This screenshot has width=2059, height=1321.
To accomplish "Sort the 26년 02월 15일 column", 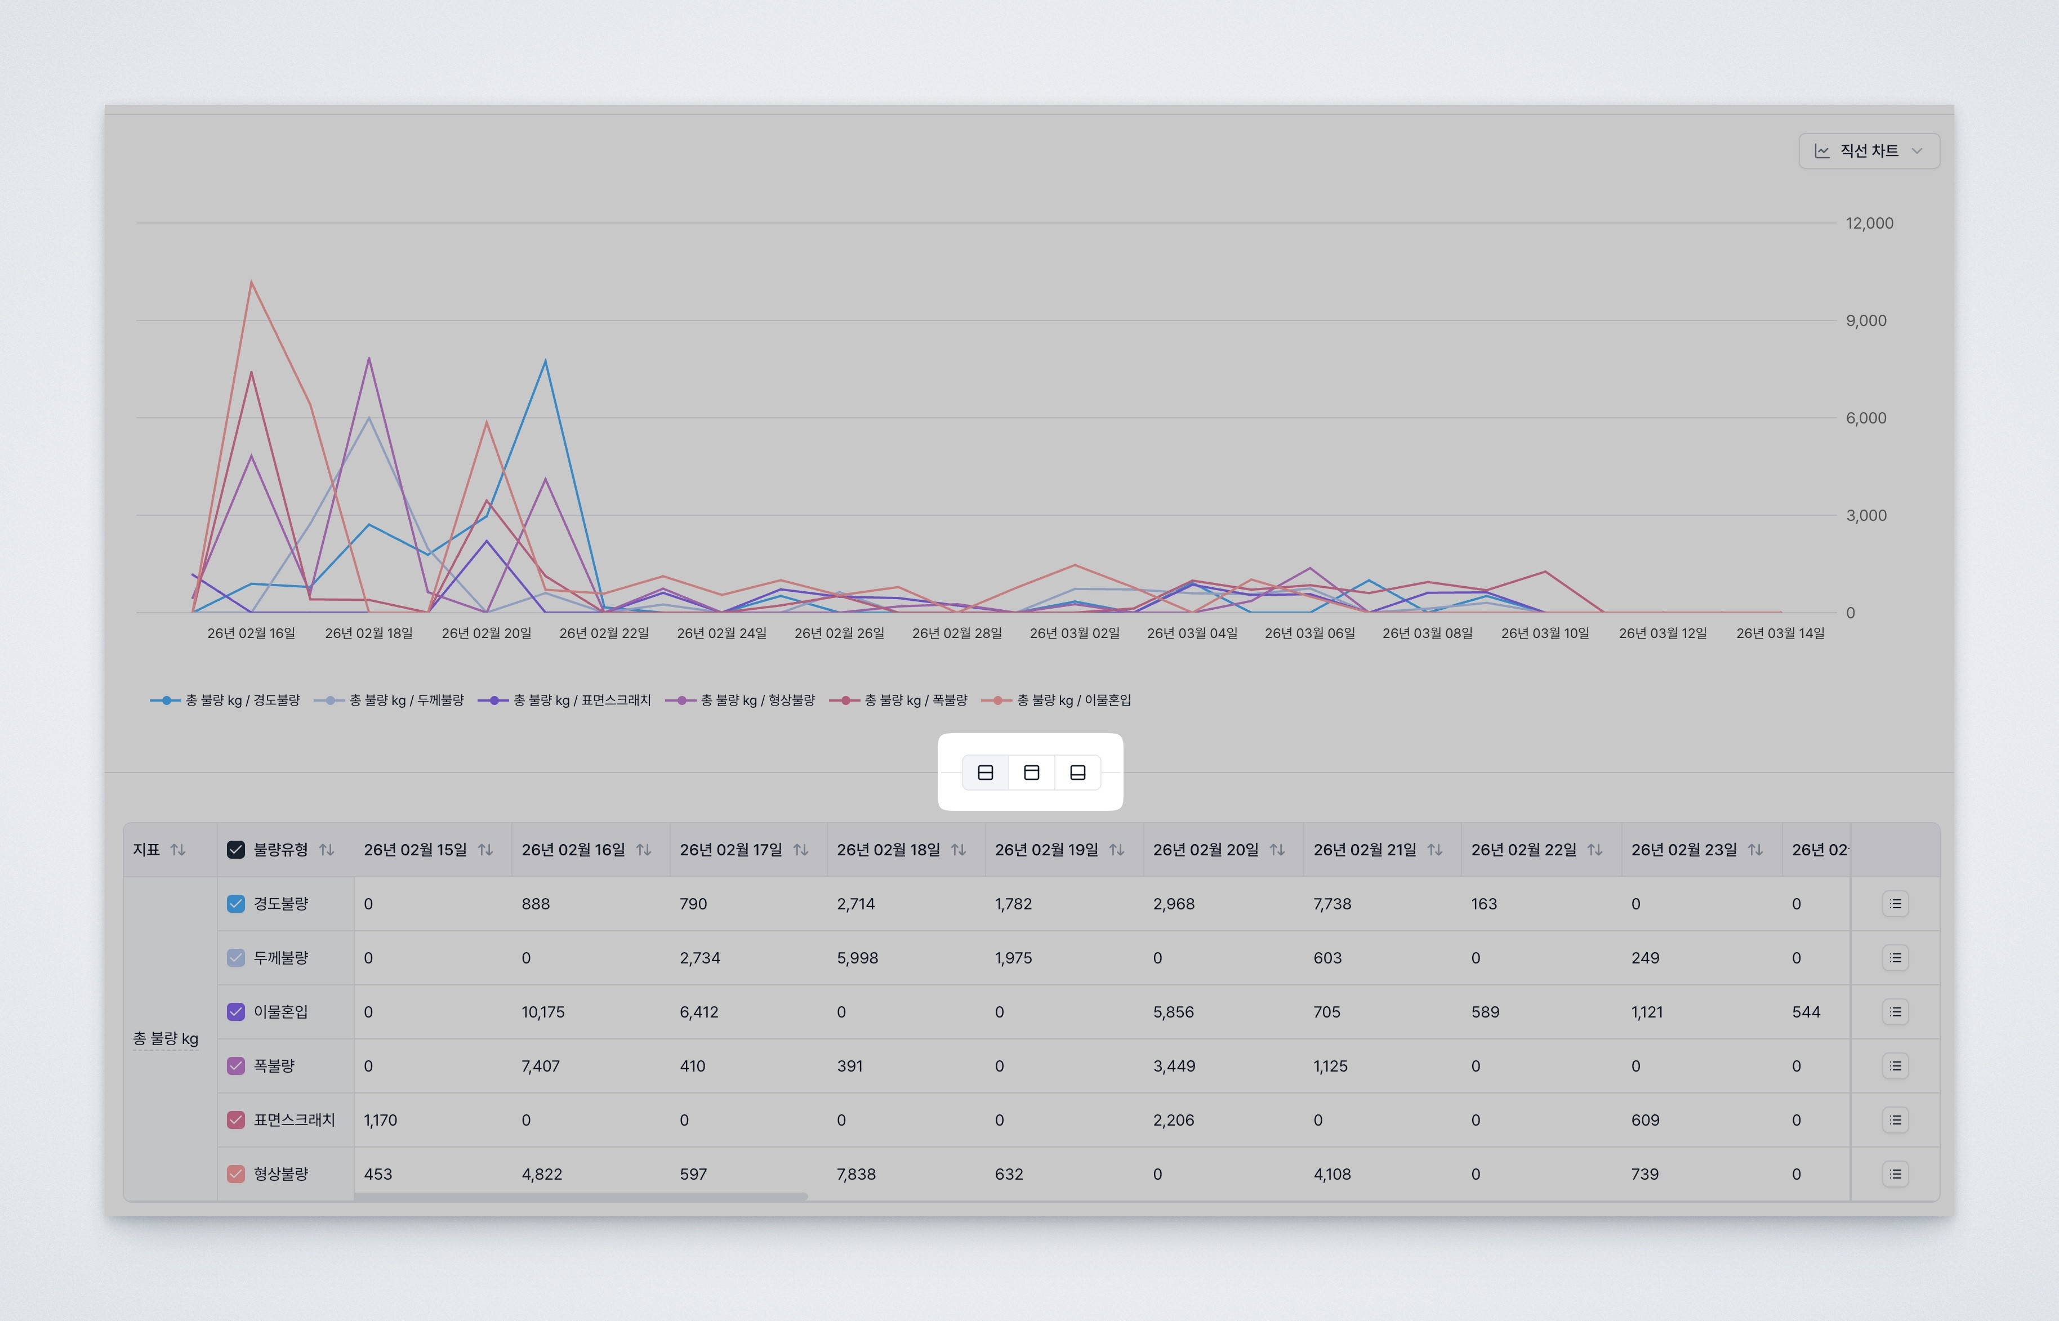I will (485, 849).
